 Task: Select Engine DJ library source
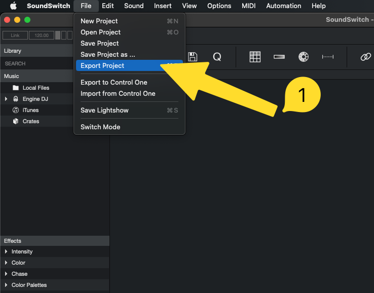[x=35, y=99]
